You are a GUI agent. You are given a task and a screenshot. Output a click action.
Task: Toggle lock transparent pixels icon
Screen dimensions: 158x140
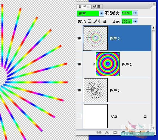[x=89, y=21]
